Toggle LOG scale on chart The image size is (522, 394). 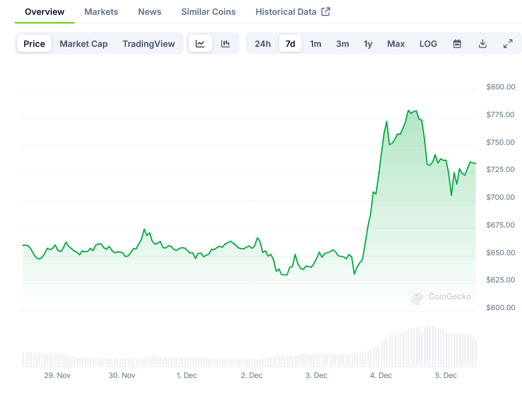coord(428,44)
